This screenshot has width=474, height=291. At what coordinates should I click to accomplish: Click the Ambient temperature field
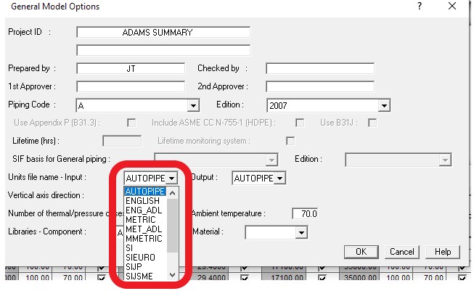(x=305, y=213)
